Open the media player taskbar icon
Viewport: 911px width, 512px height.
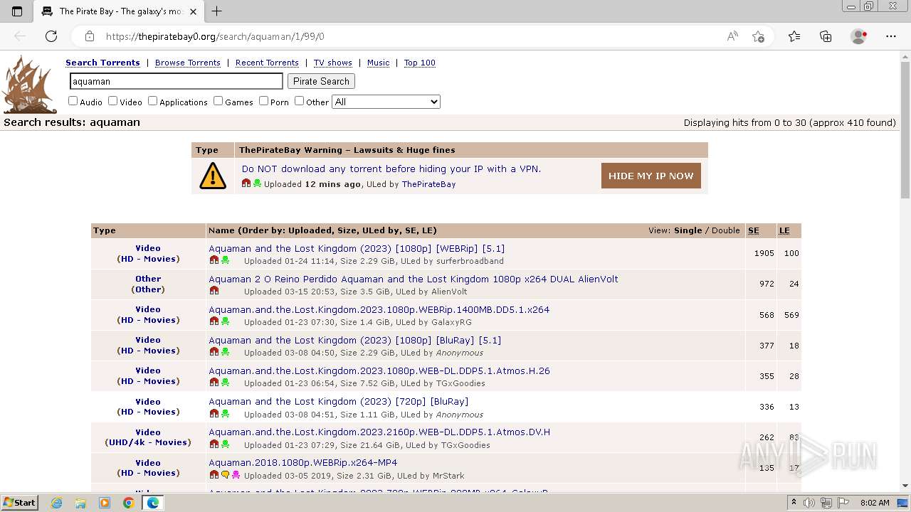pos(105,503)
